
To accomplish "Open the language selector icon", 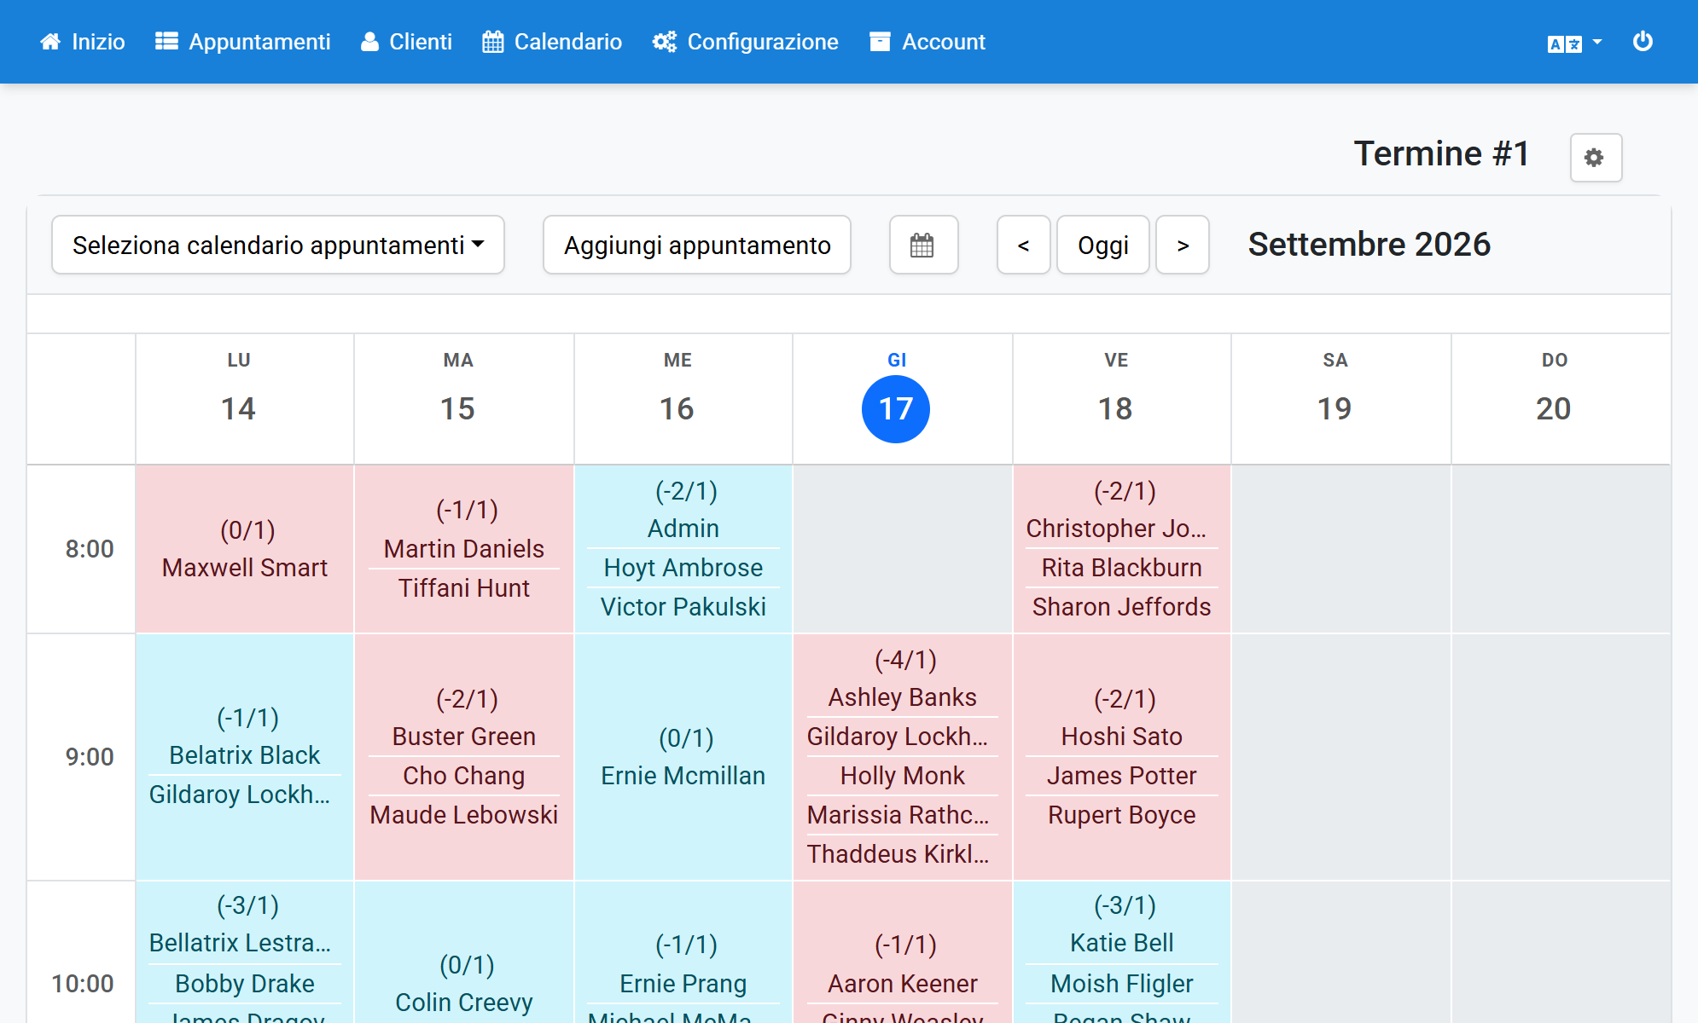I will [1565, 43].
